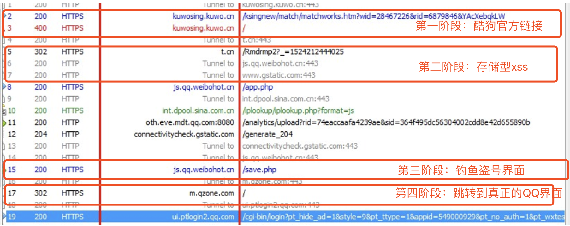The height and width of the screenshot is (226, 570).
Task: Select the www.gstatic.com:443 tunnel URL
Action: click(279, 75)
